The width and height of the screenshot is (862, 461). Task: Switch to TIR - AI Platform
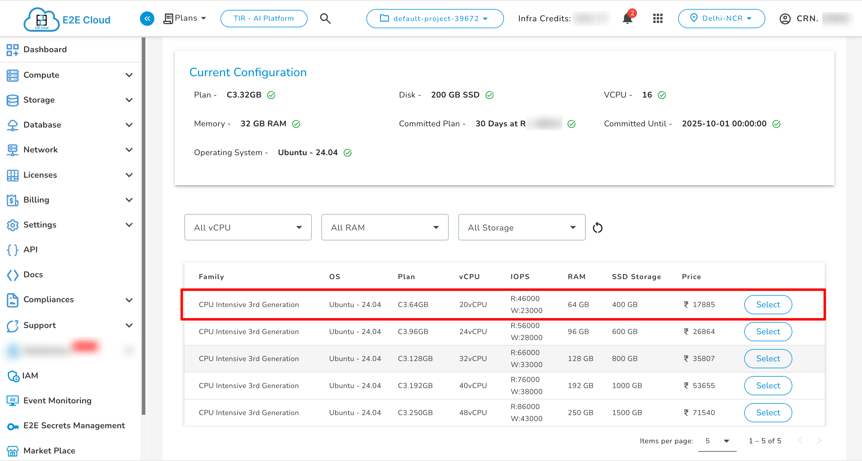pyautogui.click(x=264, y=18)
